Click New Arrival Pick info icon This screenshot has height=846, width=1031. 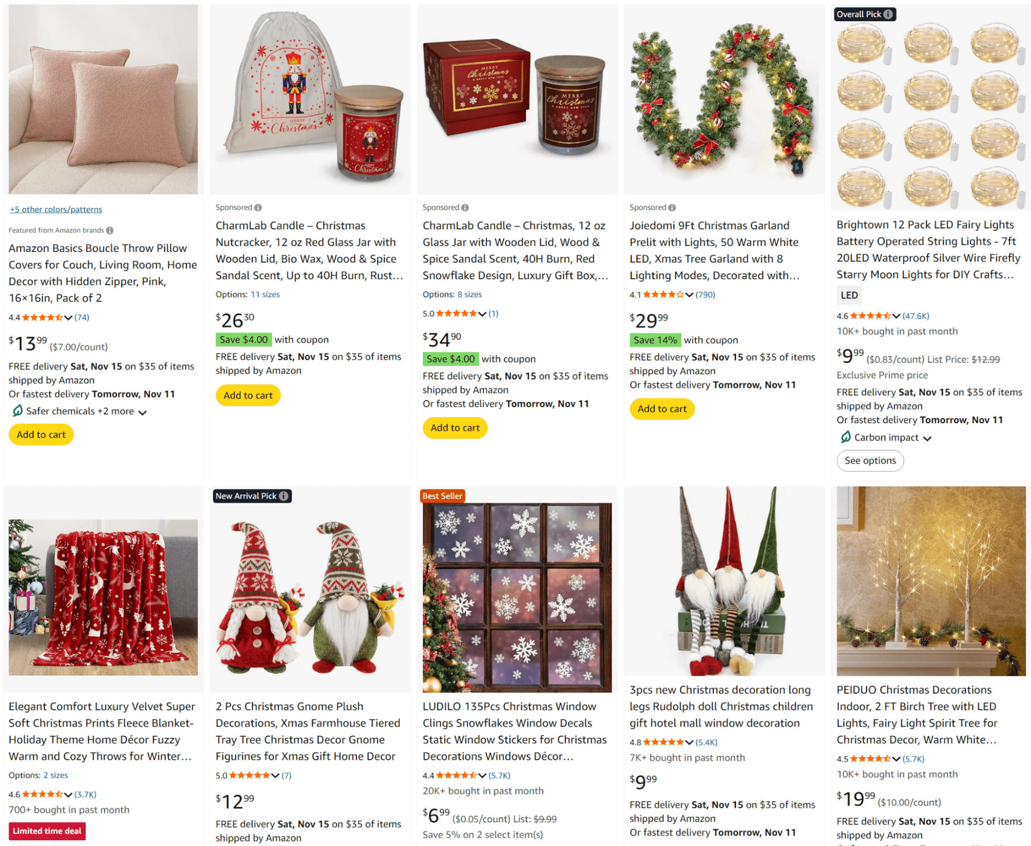[284, 496]
